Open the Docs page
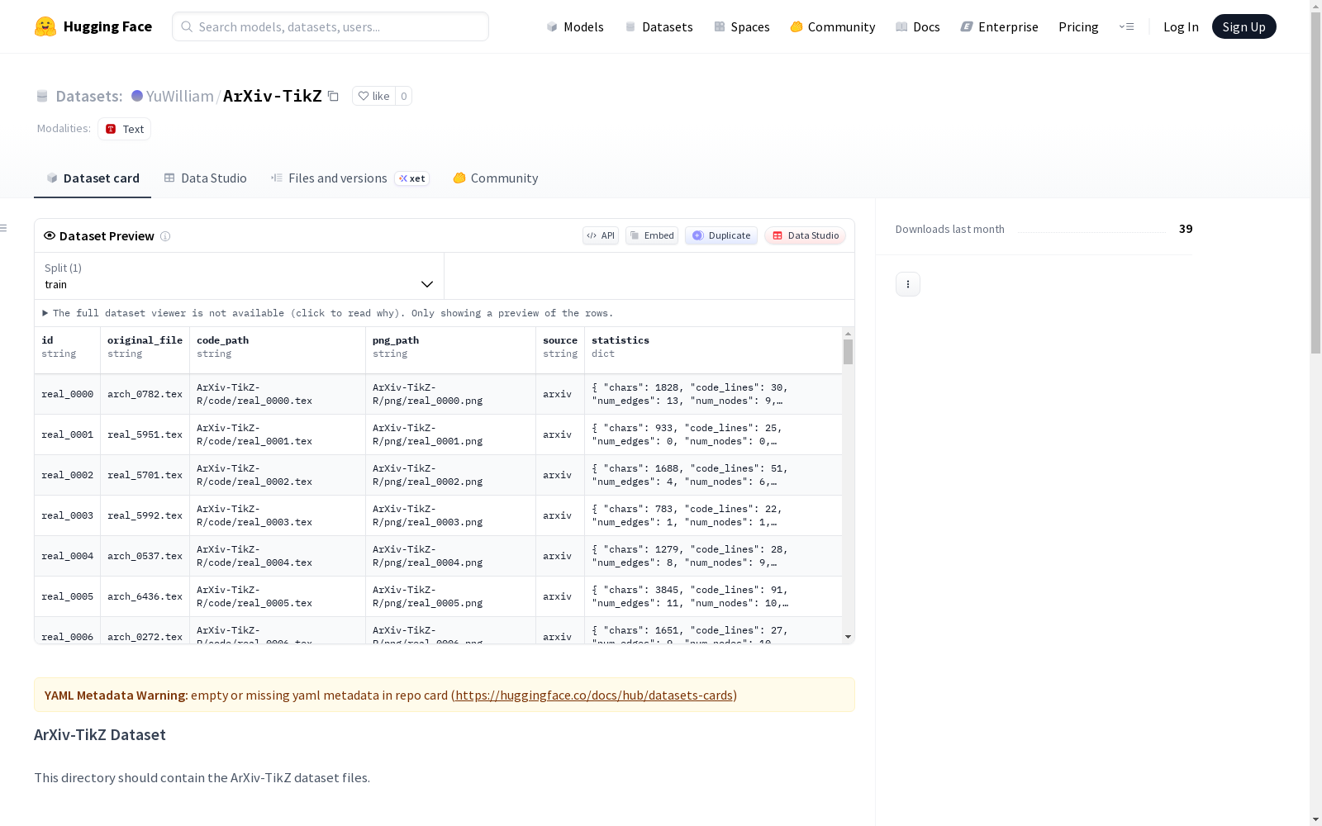The image size is (1322, 826). 917,26
